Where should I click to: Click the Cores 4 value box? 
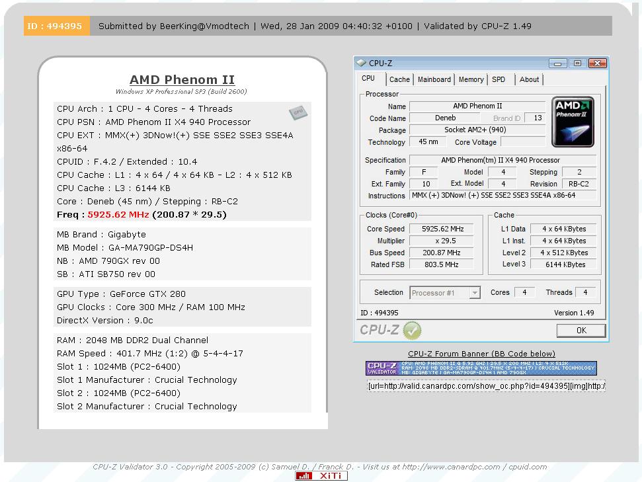click(524, 292)
